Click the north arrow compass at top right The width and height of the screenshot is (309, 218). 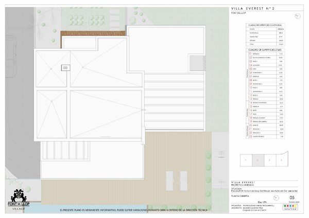[x=297, y=16]
